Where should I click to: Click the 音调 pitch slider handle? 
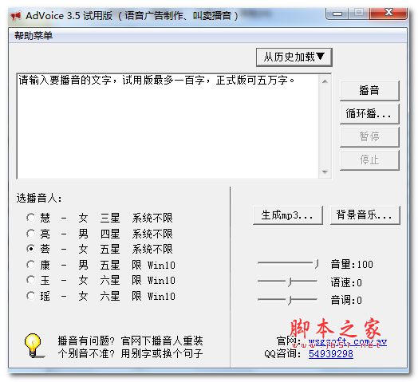click(x=289, y=300)
